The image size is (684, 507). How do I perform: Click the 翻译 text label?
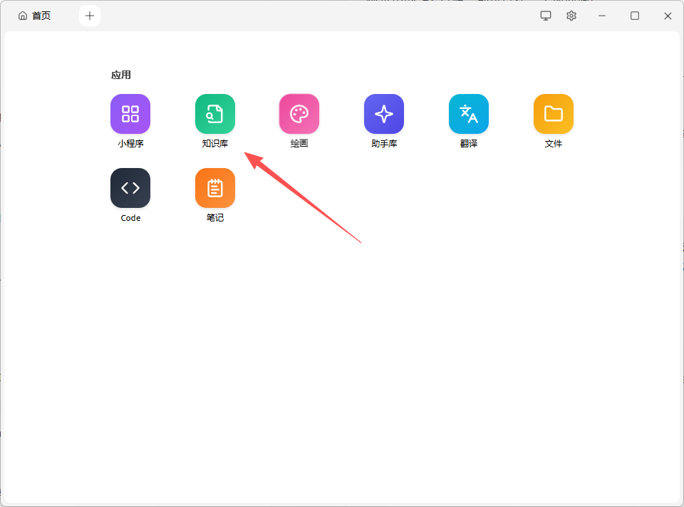coord(469,144)
